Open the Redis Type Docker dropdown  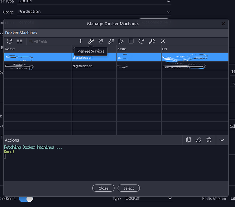148,198
